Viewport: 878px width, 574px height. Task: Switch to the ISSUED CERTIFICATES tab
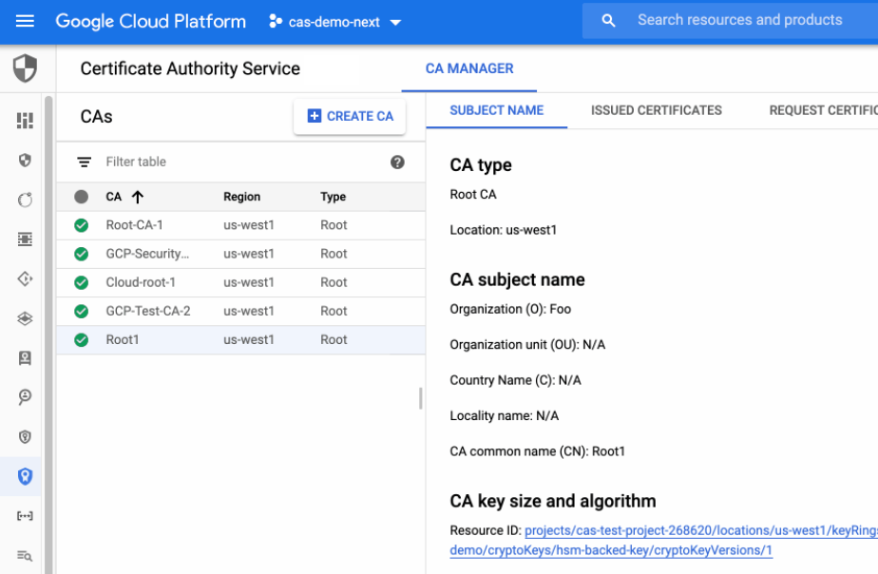point(657,110)
